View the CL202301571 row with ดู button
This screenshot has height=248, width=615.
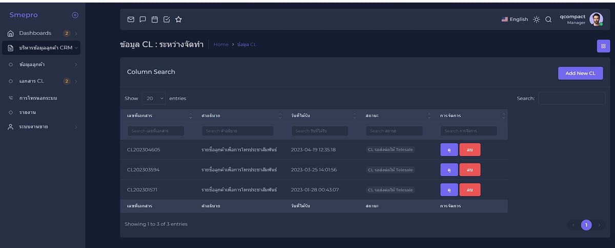pyautogui.click(x=449, y=190)
